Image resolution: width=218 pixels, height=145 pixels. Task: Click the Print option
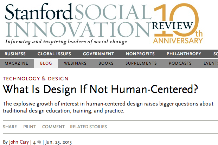(x=30, y=126)
